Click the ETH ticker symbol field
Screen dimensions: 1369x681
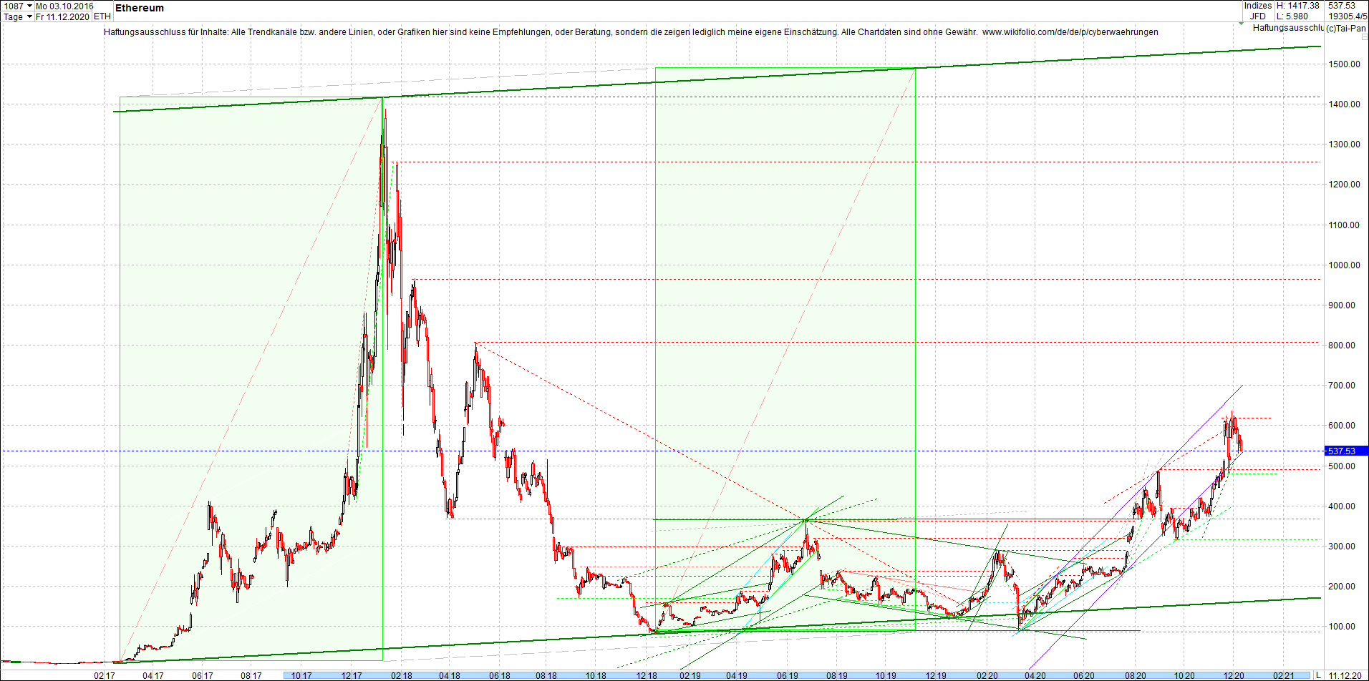pyautogui.click(x=102, y=16)
